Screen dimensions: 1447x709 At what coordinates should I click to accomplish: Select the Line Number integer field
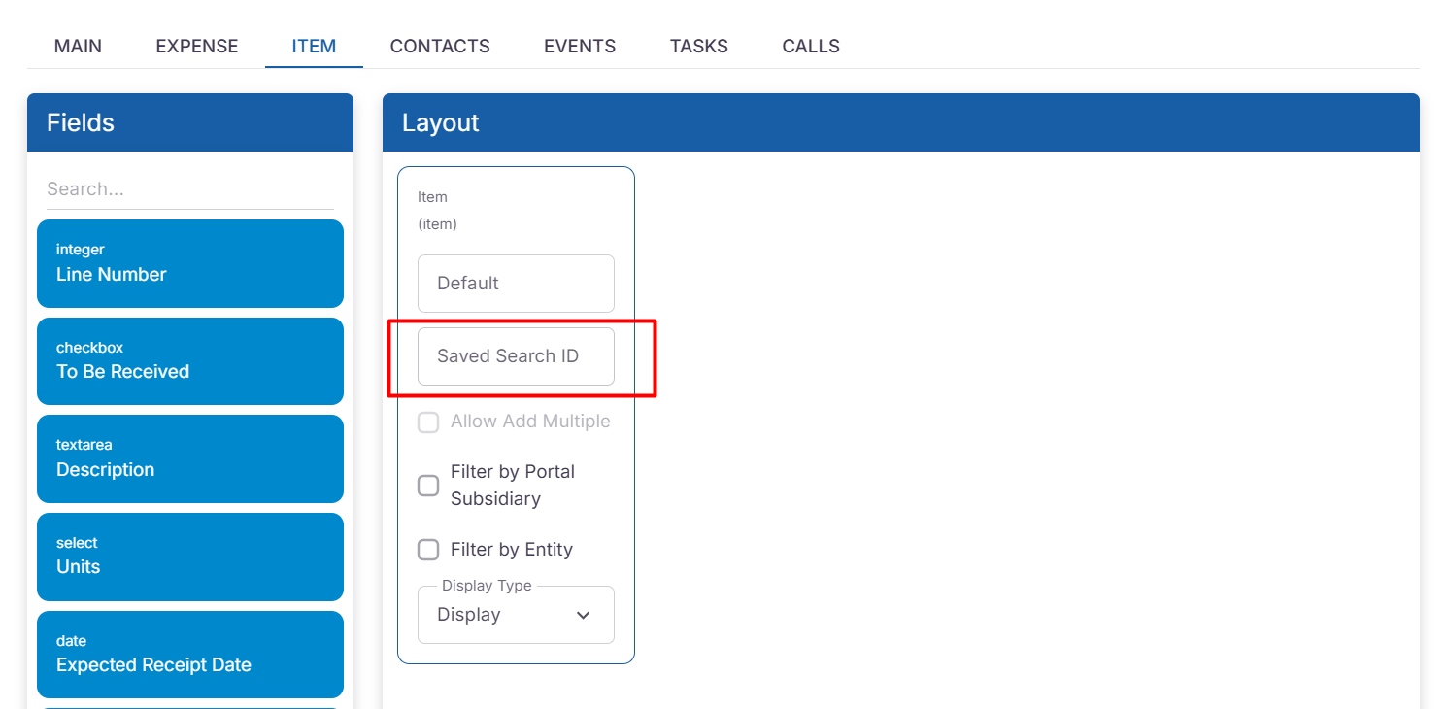pyautogui.click(x=190, y=263)
